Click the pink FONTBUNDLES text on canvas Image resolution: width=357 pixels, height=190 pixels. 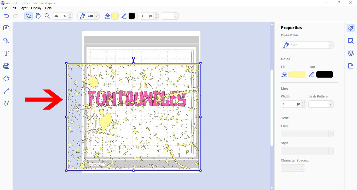[x=137, y=98]
